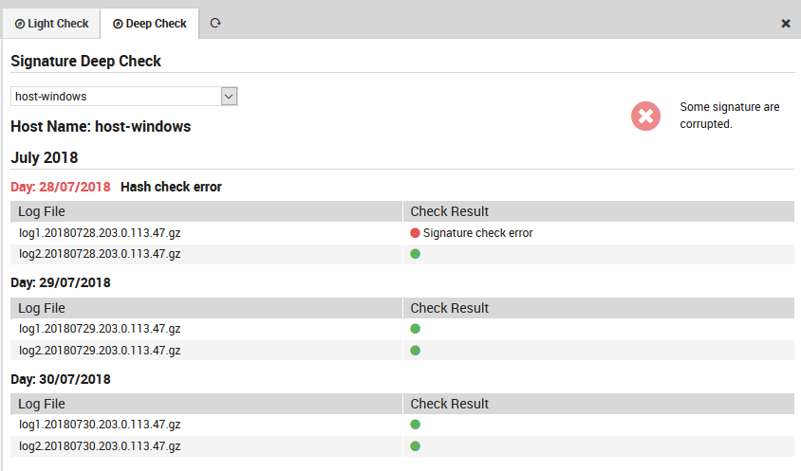Image resolution: width=801 pixels, height=471 pixels.
Task: Click Log File column header under 29/07/2018
Action: [x=42, y=308]
